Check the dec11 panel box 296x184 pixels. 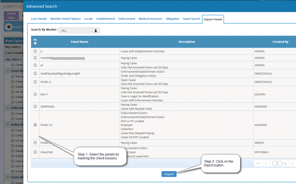[x=35, y=94]
